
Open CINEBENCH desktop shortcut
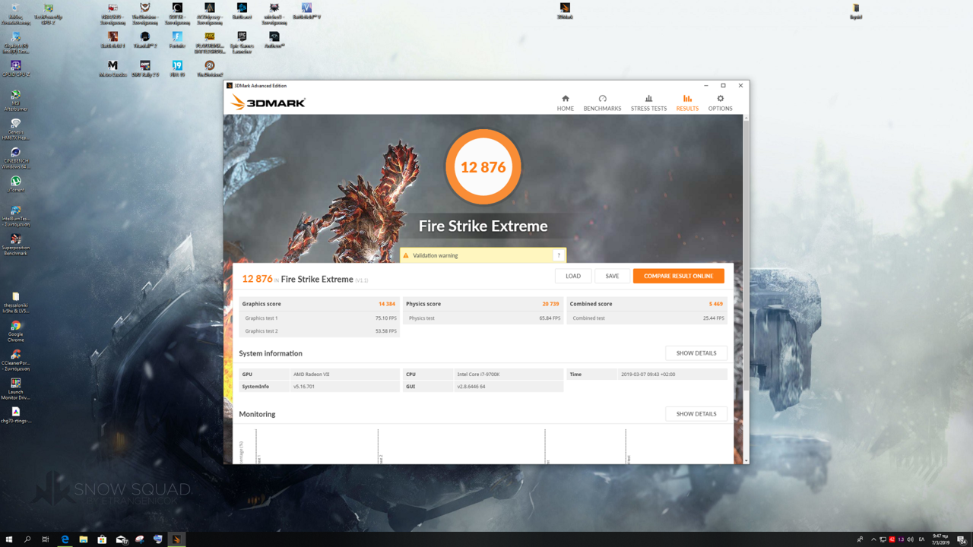[x=15, y=157]
